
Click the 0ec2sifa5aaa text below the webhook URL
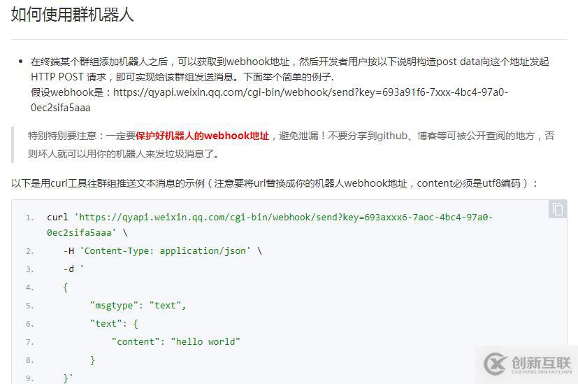coord(60,108)
